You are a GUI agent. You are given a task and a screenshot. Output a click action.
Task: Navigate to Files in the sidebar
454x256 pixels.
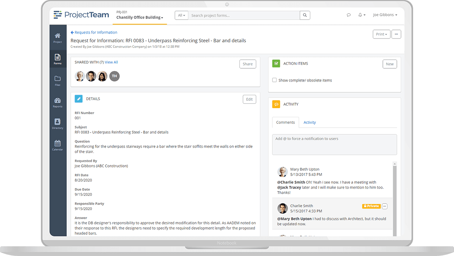tap(58, 80)
